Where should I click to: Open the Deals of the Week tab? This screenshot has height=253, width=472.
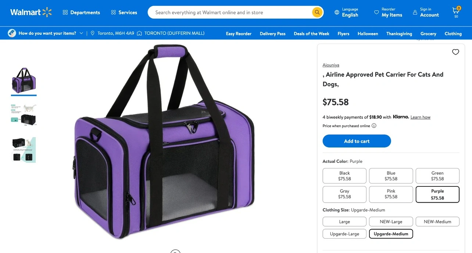click(311, 33)
